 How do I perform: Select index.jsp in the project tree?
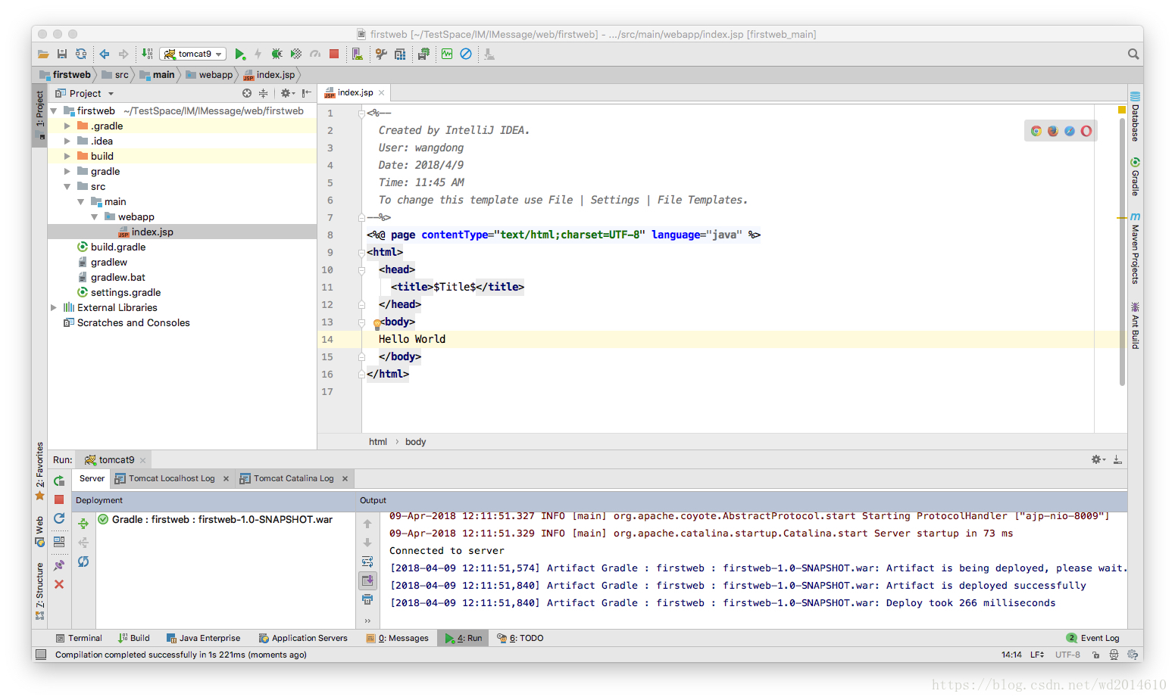[152, 232]
